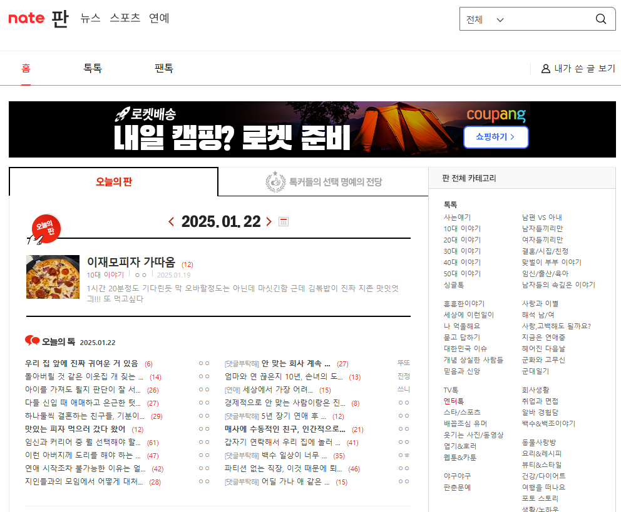The image size is (621, 512).
Task: Click the person icon beside 내가 쓴 글 보기
Action: [x=546, y=68]
